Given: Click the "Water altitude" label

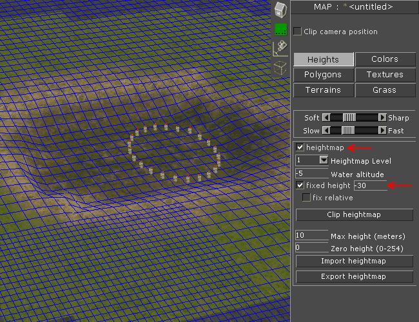Looking at the screenshot, I should (x=357, y=175).
